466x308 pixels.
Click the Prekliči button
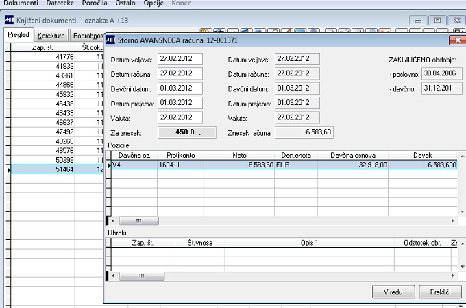(440, 292)
